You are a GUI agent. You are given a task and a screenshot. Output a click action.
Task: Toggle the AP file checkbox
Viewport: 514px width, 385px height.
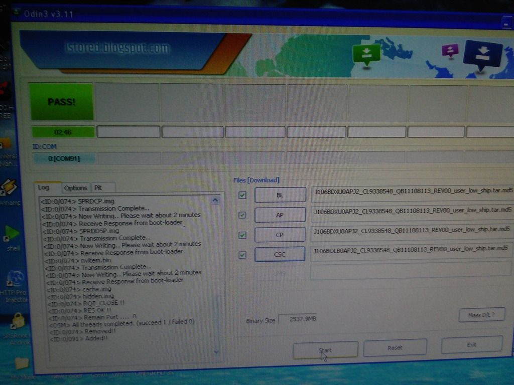[x=242, y=215]
